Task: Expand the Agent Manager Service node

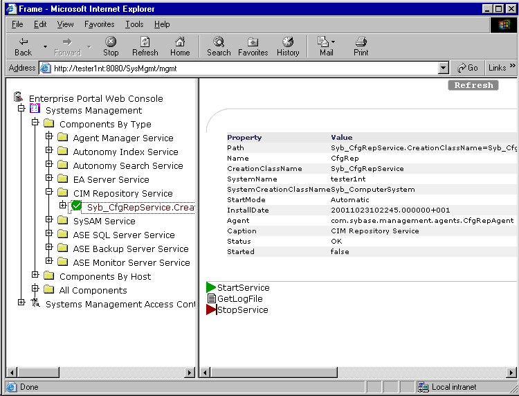Action: [x=49, y=136]
